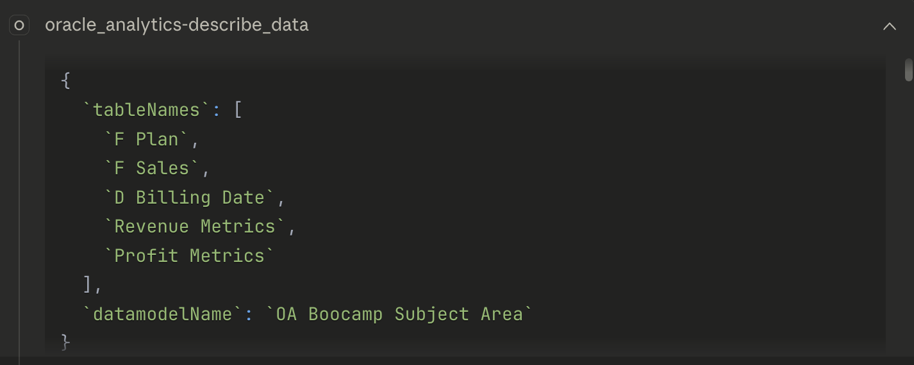Click the vertical scrollbar thumb
914x365 pixels.
click(x=908, y=70)
